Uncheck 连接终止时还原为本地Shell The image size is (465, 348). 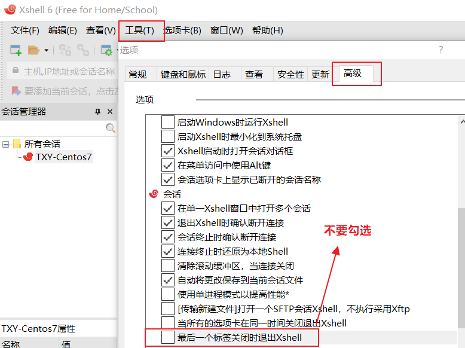167,251
